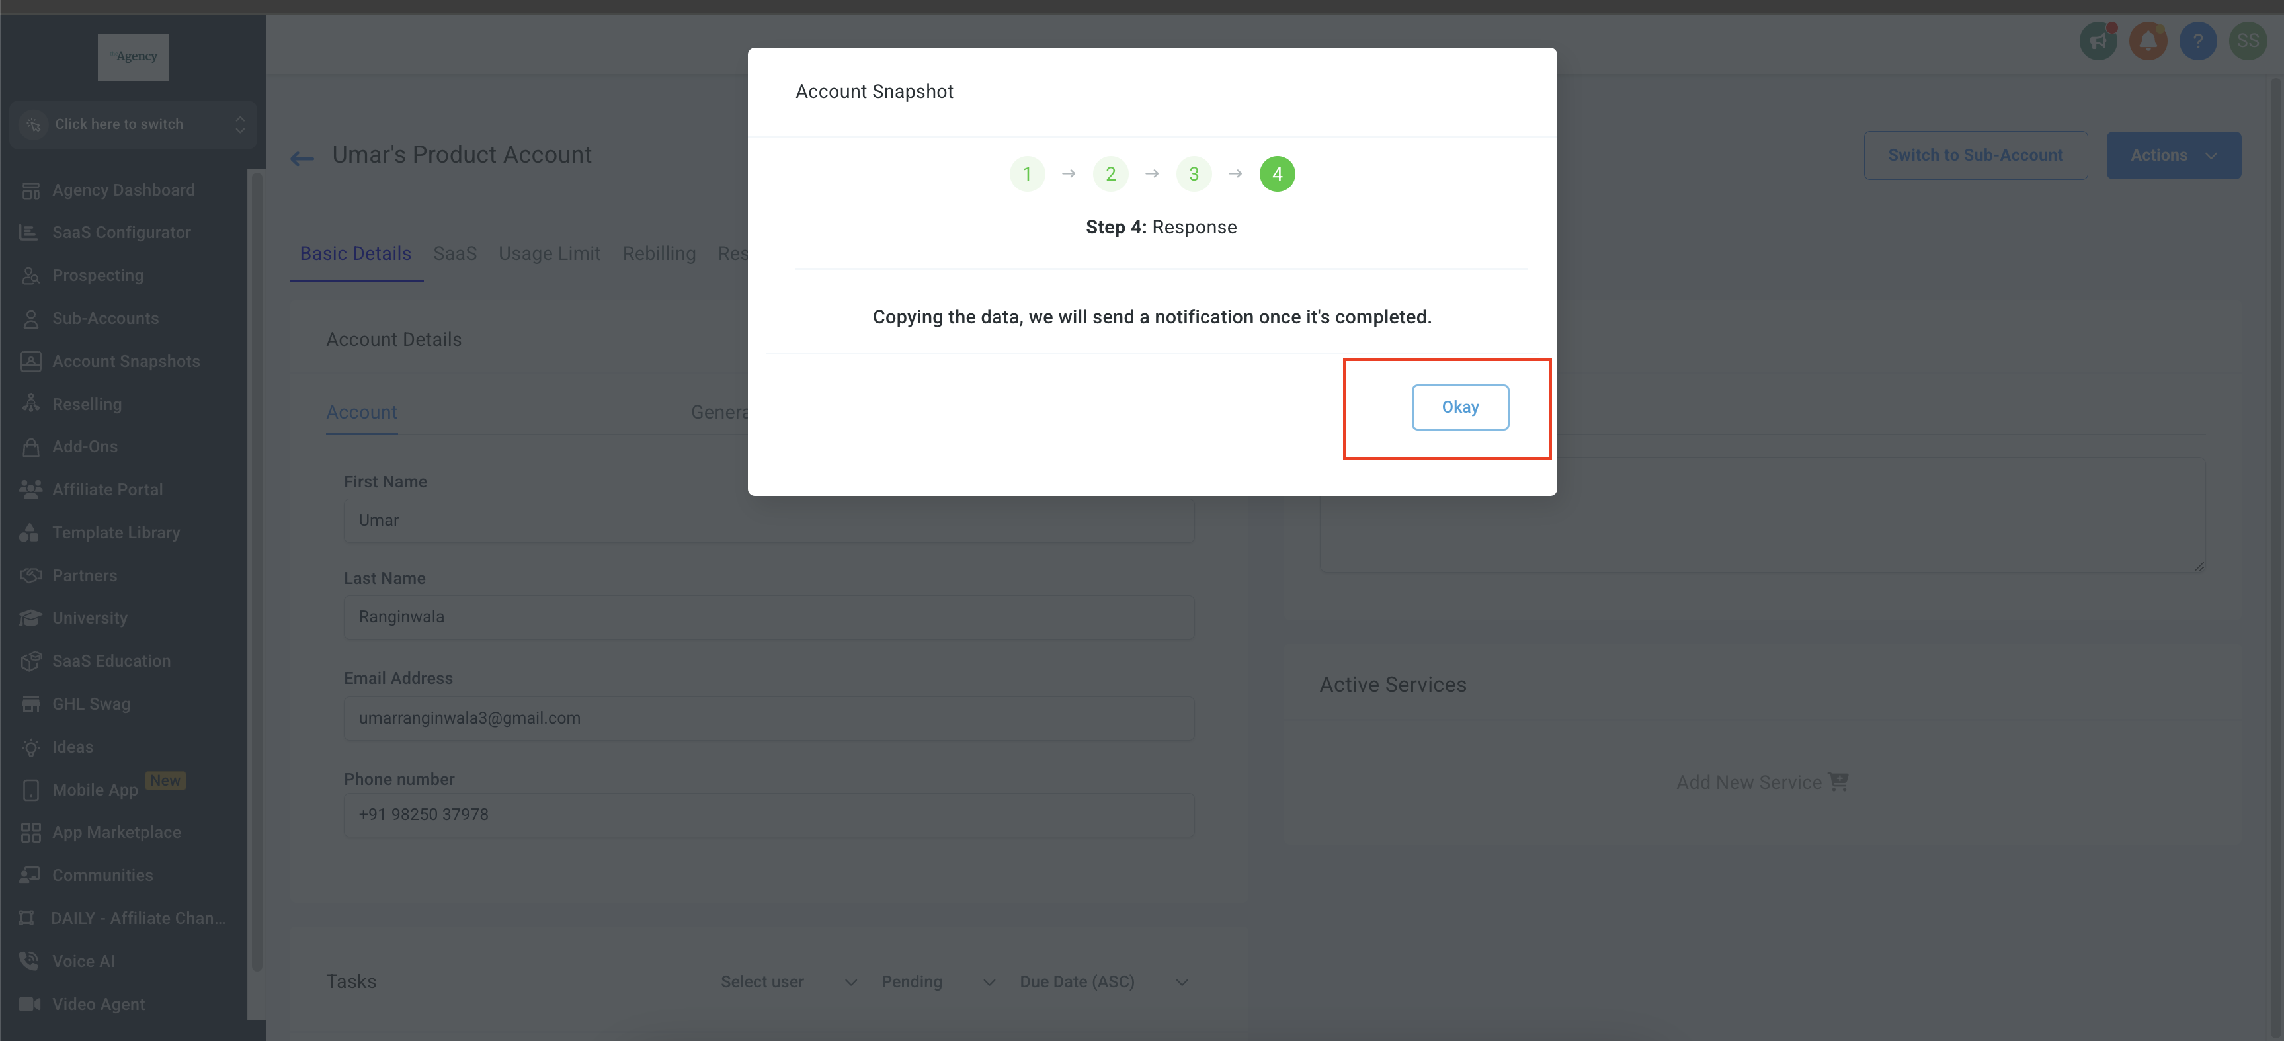
Task: Open the notifications bell icon
Action: [2148, 41]
